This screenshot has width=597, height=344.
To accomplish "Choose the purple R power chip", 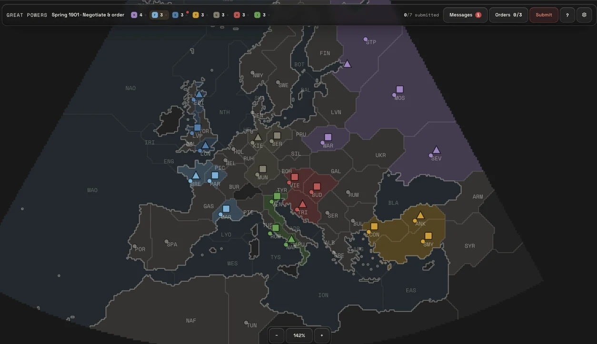I will pos(137,15).
